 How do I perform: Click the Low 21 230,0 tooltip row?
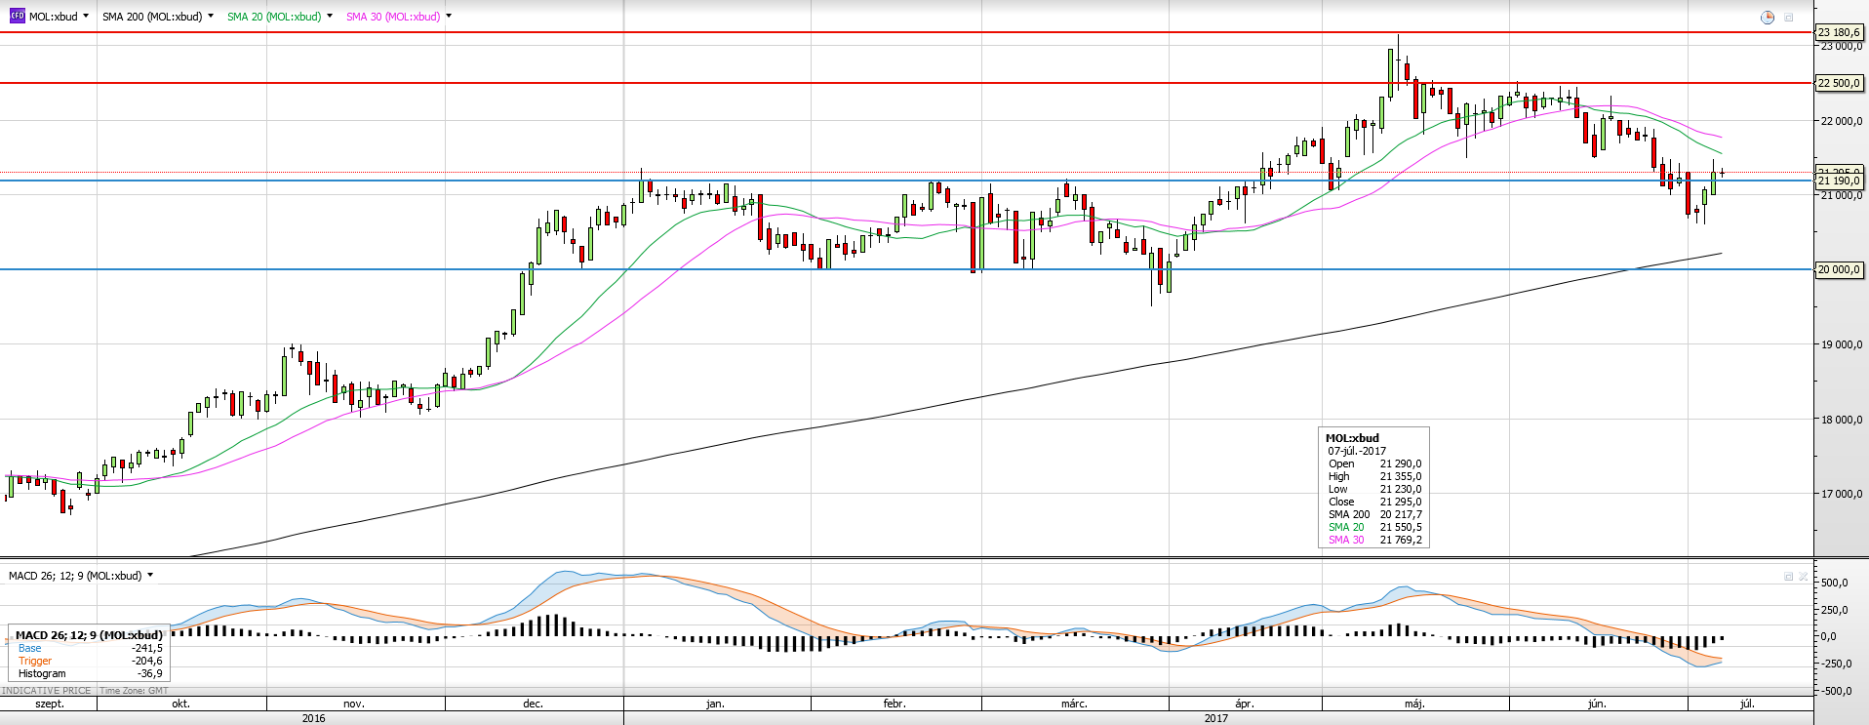point(1374,489)
